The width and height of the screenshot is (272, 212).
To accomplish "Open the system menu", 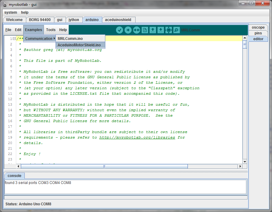I will click(11, 12).
